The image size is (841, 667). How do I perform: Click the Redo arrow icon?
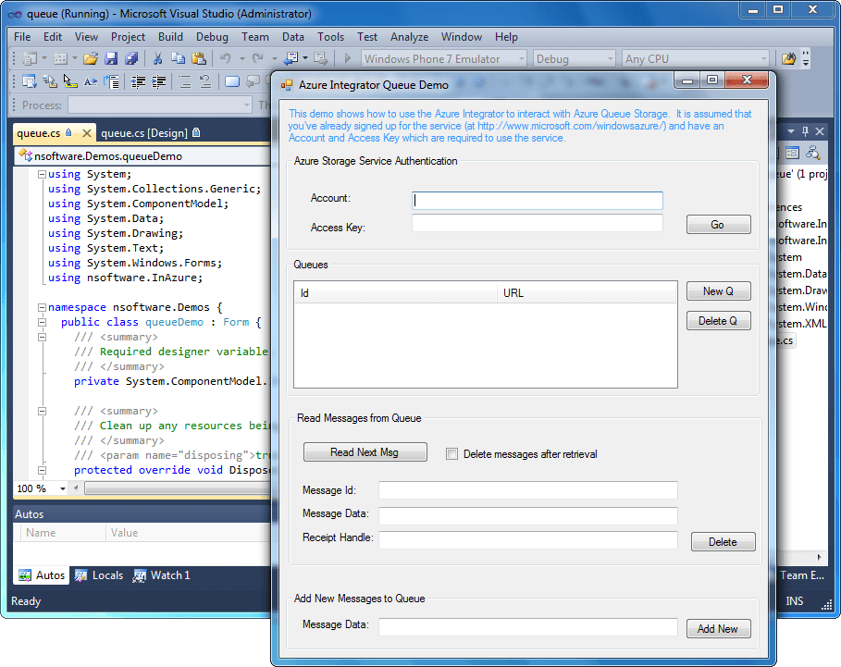click(x=258, y=58)
